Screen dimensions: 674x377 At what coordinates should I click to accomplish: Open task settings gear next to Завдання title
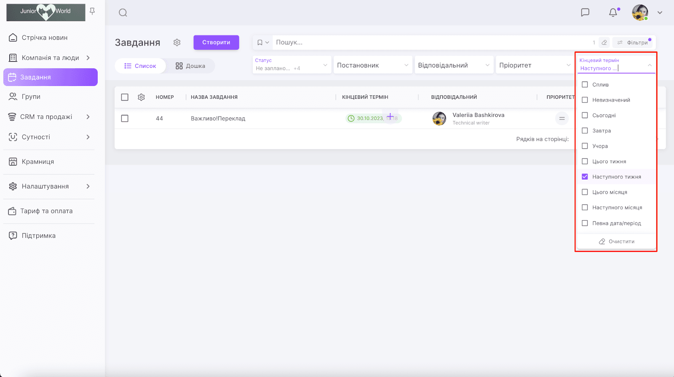(x=177, y=43)
